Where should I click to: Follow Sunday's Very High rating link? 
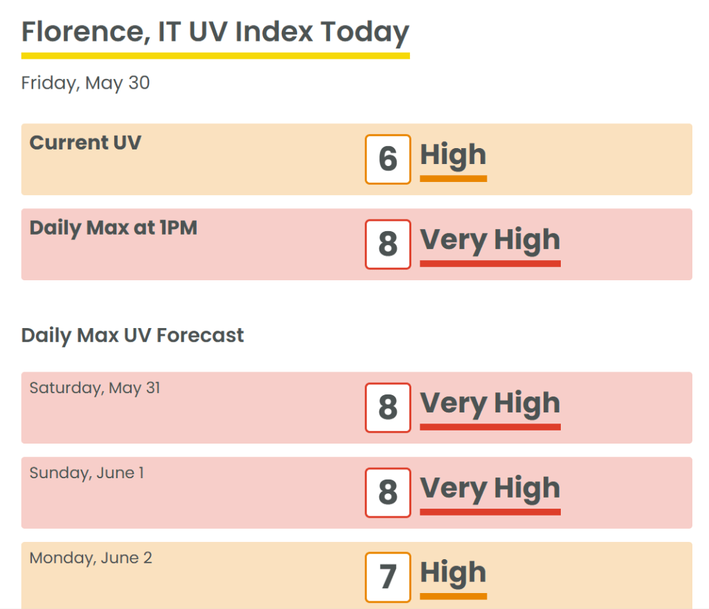click(490, 489)
